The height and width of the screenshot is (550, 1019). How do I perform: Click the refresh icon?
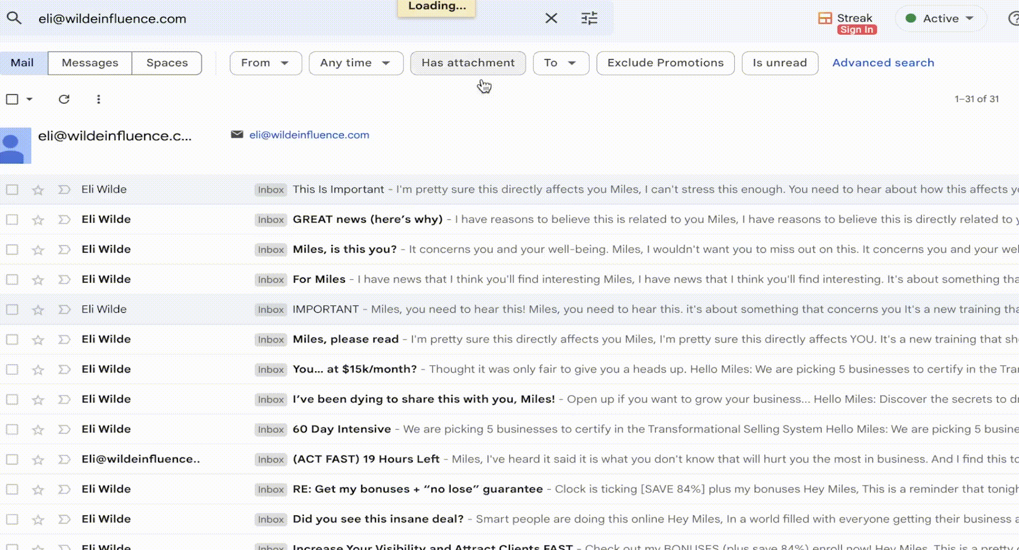64,99
